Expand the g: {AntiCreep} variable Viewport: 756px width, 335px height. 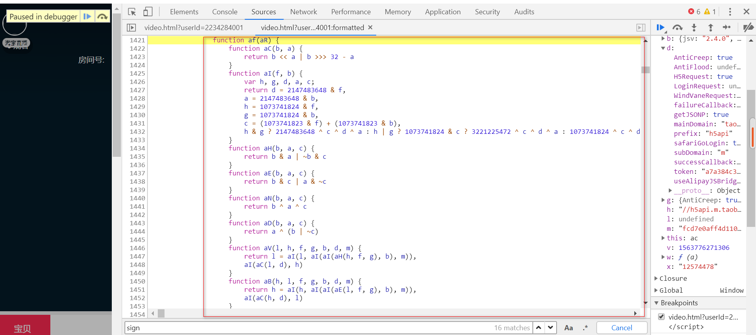pos(663,200)
